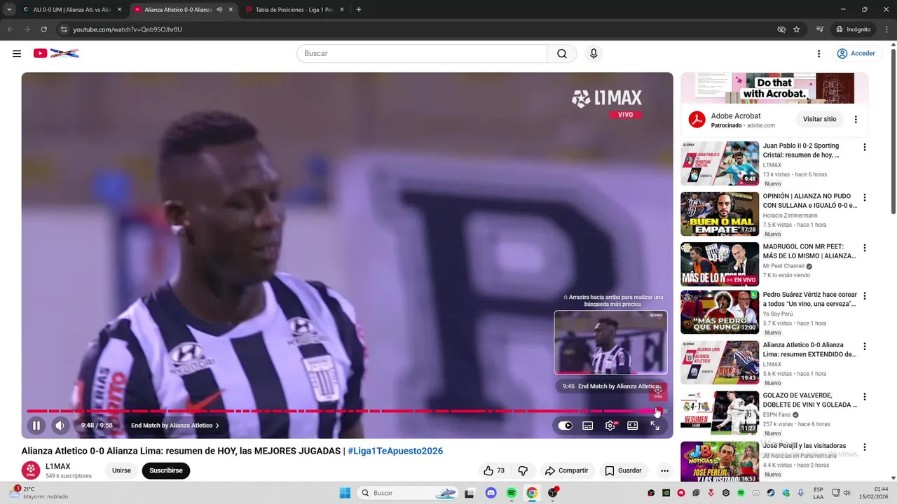Click the search magnifier button
Viewport: 897px width, 504px height.
[561, 53]
